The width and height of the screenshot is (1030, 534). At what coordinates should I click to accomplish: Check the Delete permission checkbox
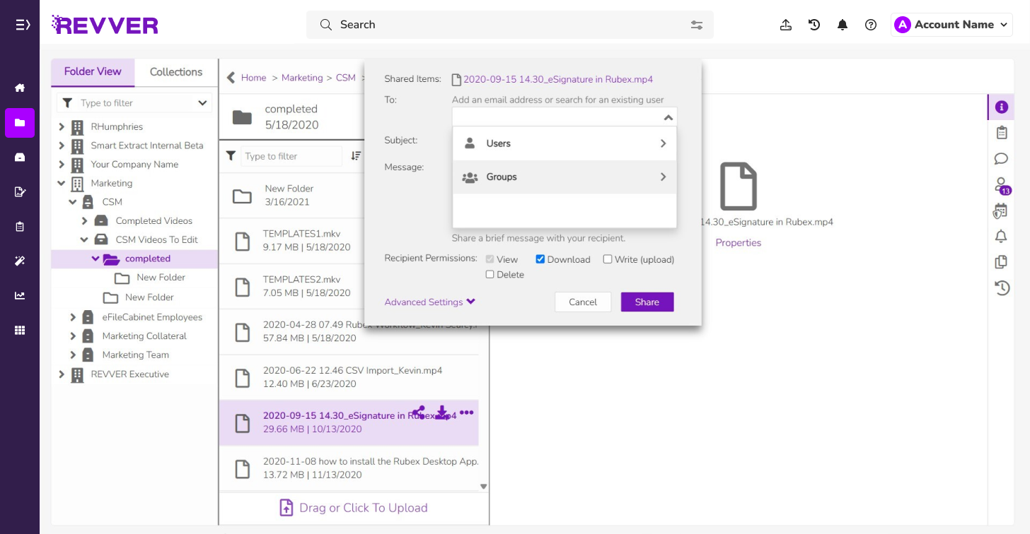(490, 274)
